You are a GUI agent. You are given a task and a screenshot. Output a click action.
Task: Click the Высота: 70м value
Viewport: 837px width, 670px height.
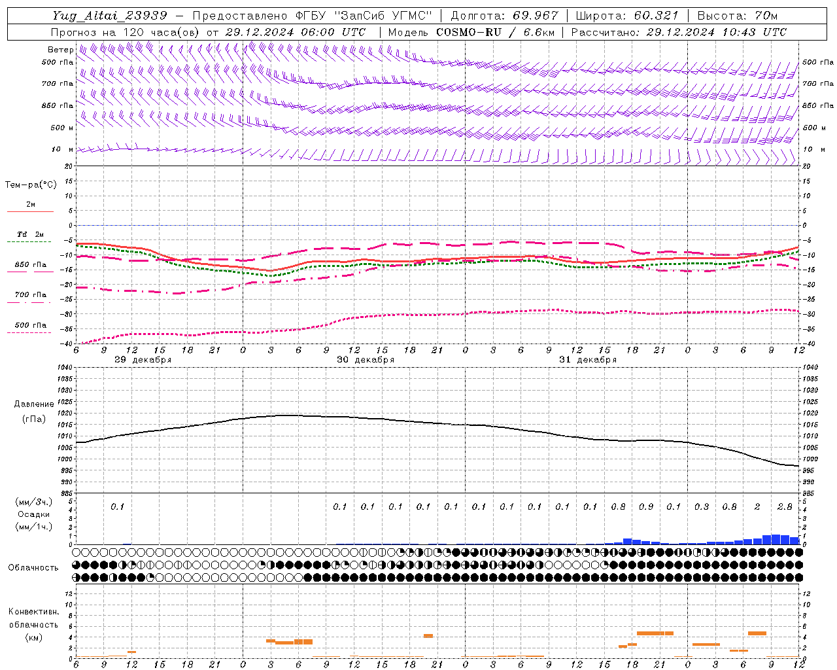click(x=738, y=16)
